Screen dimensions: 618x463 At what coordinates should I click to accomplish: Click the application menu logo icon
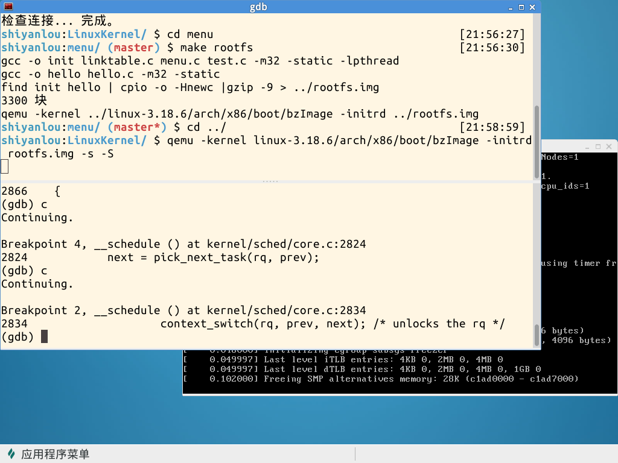point(11,453)
